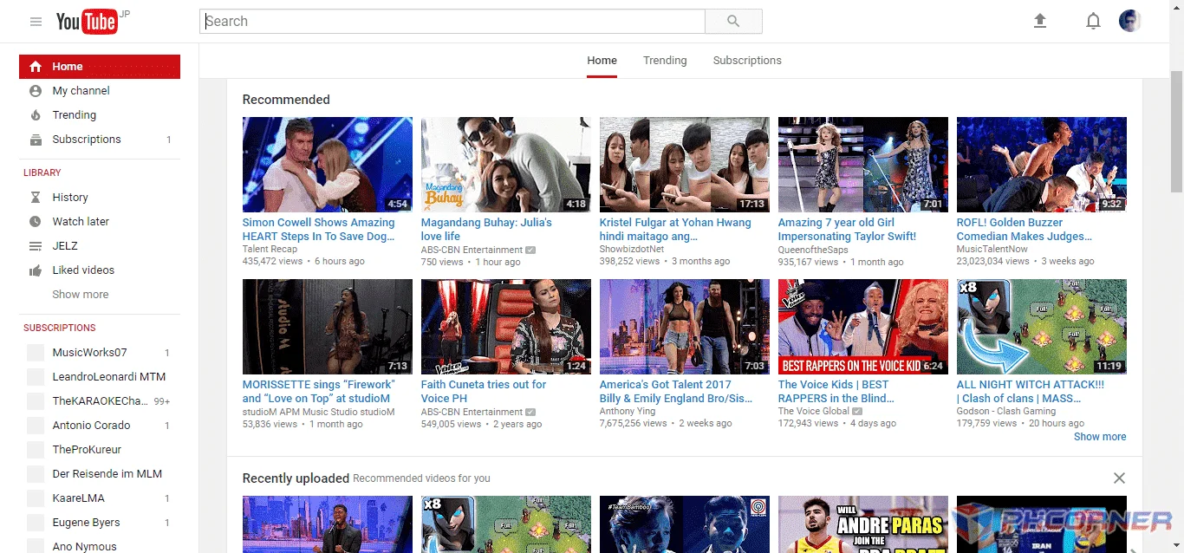Image resolution: width=1184 pixels, height=553 pixels.
Task: Open the account avatar menu
Action: pyautogui.click(x=1130, y=21)
